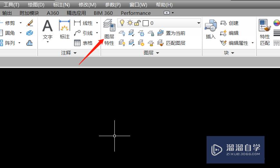Viewport: 280px width, 168px height.
Task: Switch to the A360 ribbon tab
Action: click(x=53, y=13)
